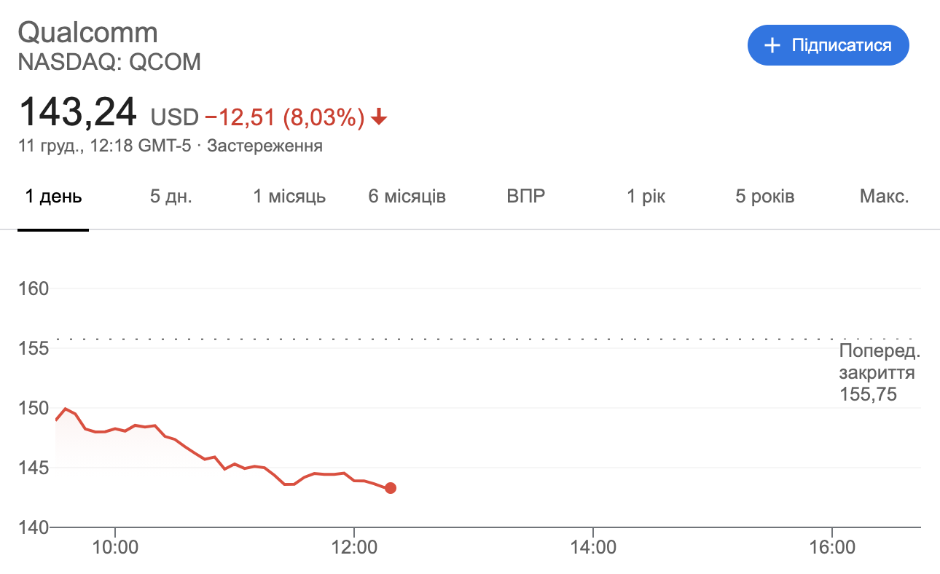Switch to the 5 дн. tab
The height and width of the screenshot is (574, 940).
pyautogui.click(x=171, y=197)
